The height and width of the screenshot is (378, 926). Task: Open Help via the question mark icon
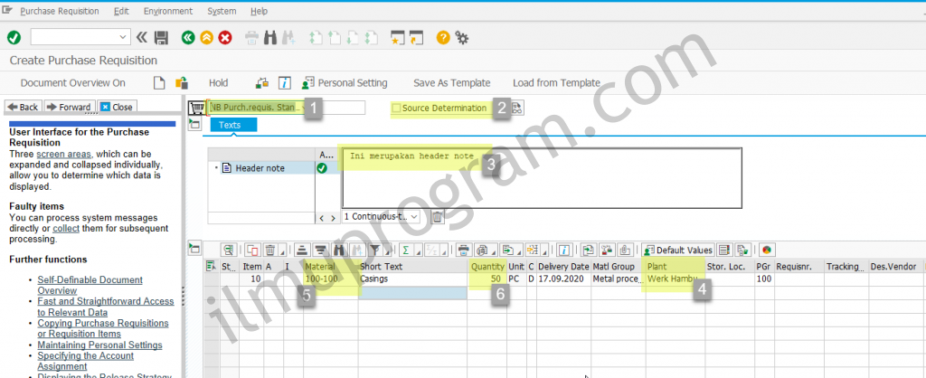pyautogui.click(x=443, y=37)
